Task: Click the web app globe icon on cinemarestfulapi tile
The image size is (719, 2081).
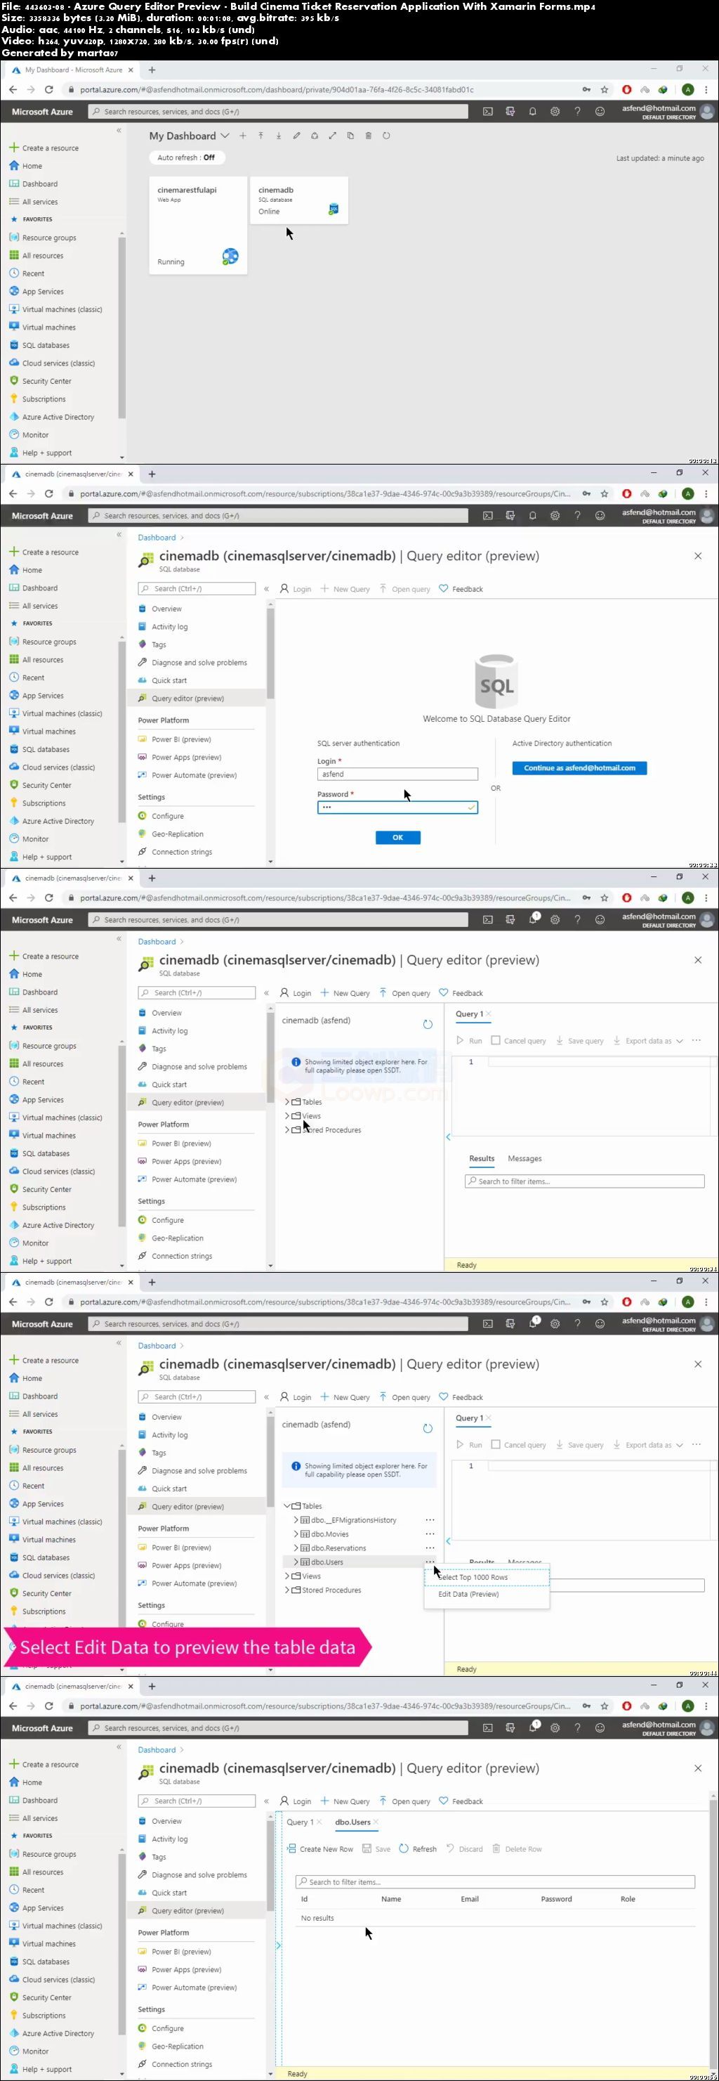Action: pyautogui.click(x=230, y=257)
